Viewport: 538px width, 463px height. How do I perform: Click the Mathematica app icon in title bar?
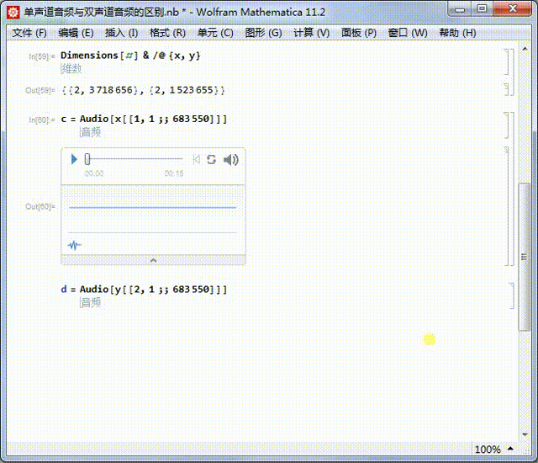tap(13, 13)
